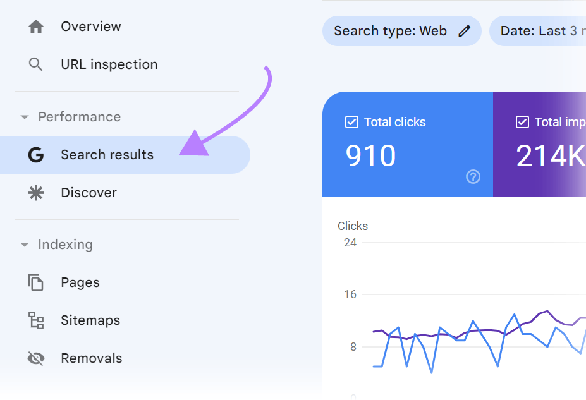This screenshot has width=586, height=400.
Task: Click the pencil edit icon on Search type
Action: (x=464, y=31)
